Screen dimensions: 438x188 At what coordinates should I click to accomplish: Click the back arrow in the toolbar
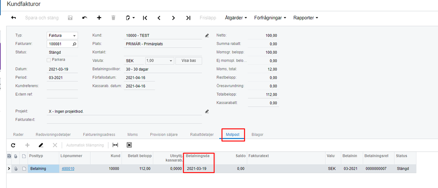coord(14,18)
